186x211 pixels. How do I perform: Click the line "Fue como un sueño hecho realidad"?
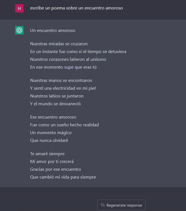(64, 125)
